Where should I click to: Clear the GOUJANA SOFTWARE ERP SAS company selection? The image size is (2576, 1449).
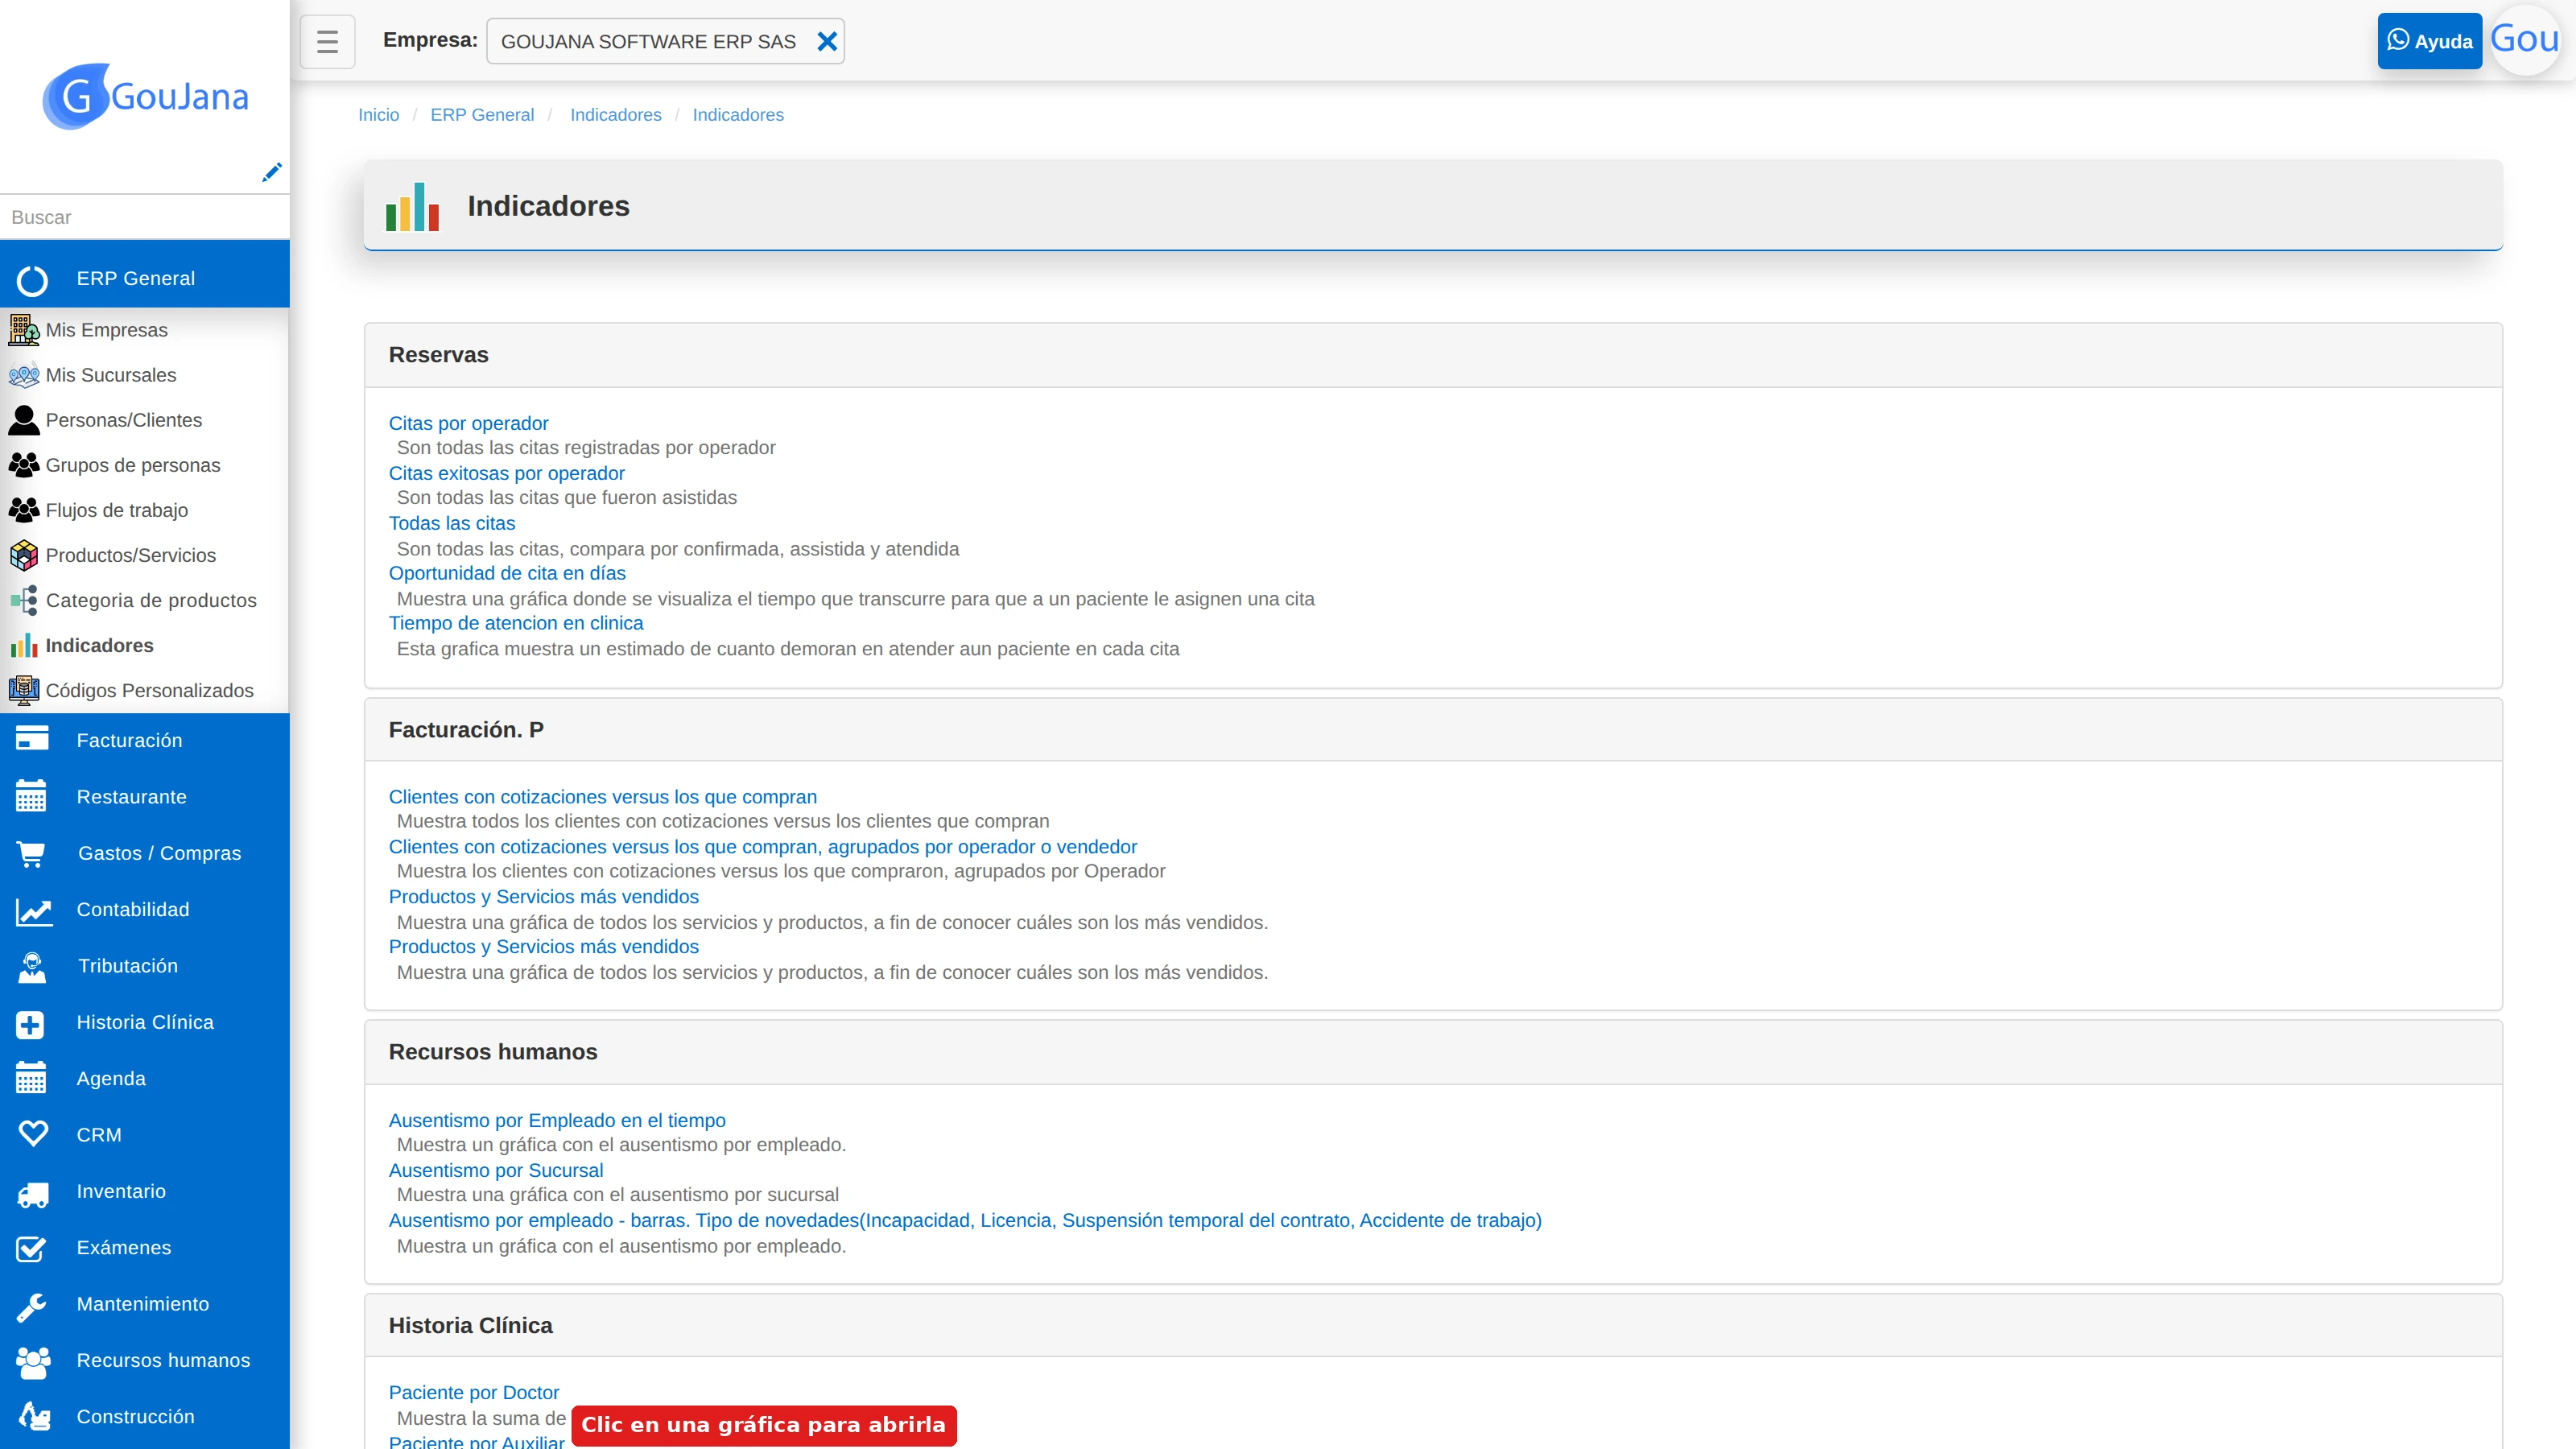click(x=827, y=41)
